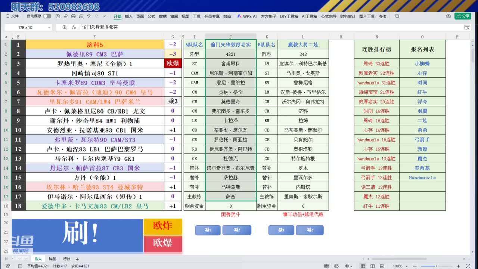Open the 插入 ribbon tab
Viewport: 478px width, 269px height.
click(129, 16)
